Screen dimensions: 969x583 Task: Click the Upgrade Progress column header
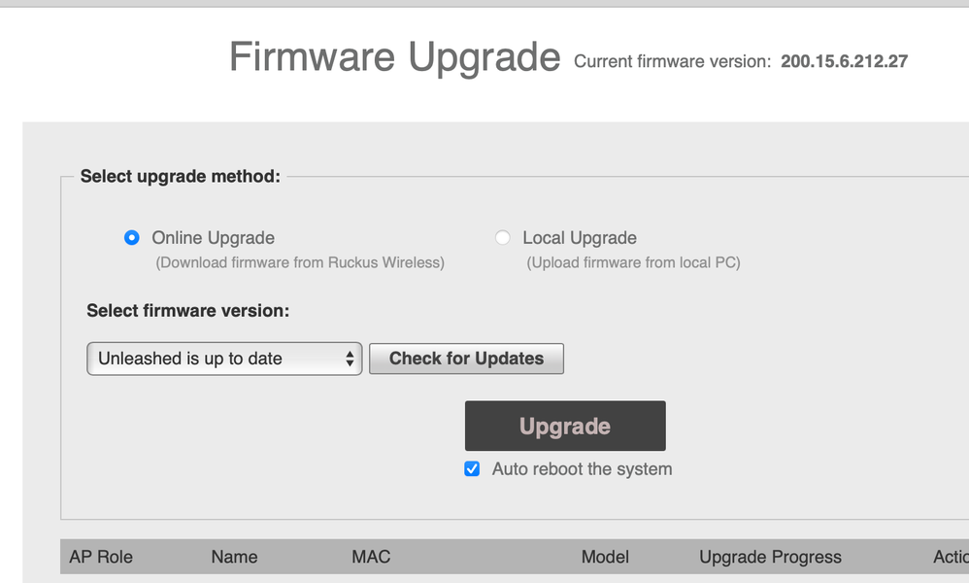click(x=770, y=557)
